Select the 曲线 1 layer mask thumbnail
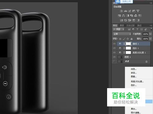Viewport: 153px width, 114px height. point(128,44)
